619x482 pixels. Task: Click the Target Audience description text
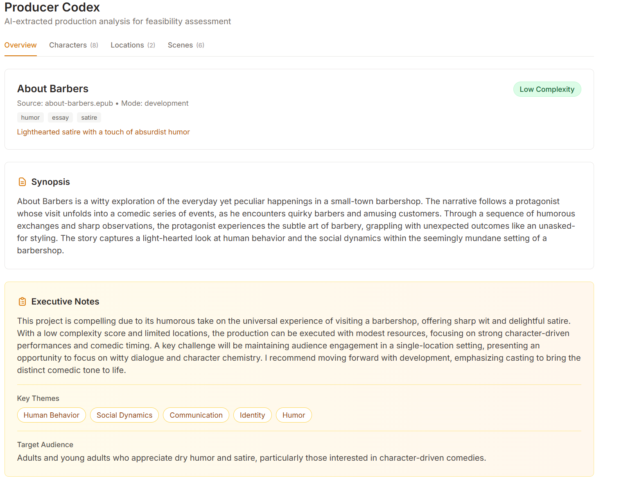click(251, 458)
